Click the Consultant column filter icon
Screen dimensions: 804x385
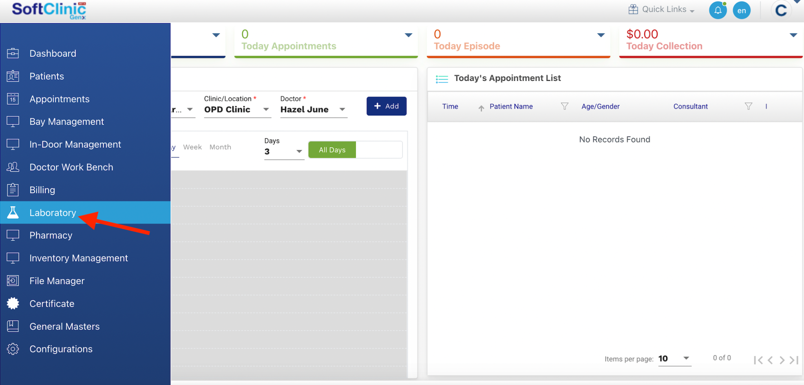748,106
